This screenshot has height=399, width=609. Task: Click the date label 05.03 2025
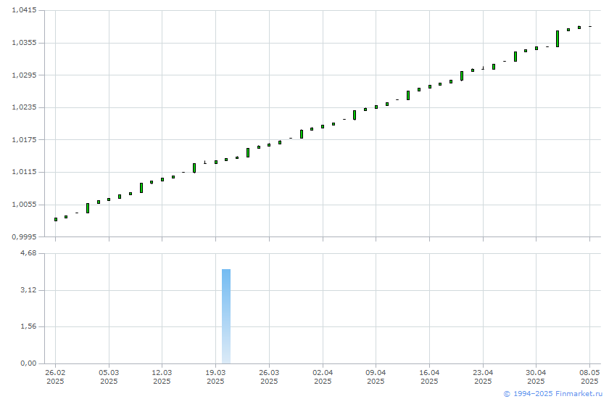[x=109, y=377]
